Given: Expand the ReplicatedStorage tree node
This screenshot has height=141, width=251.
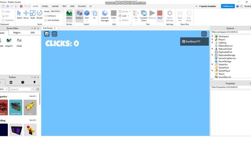Looking at the screenshot, I should [x=213, y=55].
